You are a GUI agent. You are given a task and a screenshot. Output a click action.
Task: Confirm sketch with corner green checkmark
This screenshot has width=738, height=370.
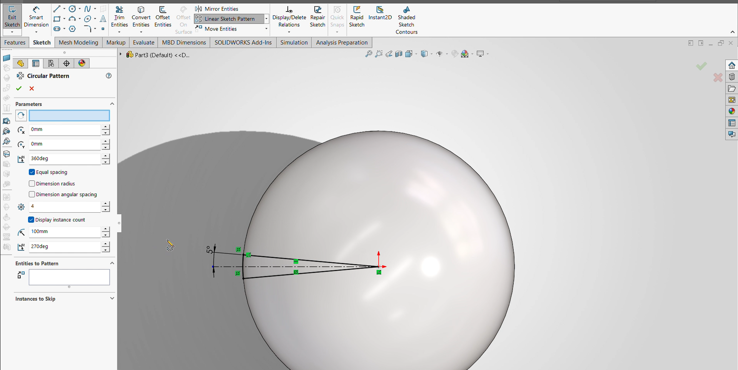[x=701, y=66]
